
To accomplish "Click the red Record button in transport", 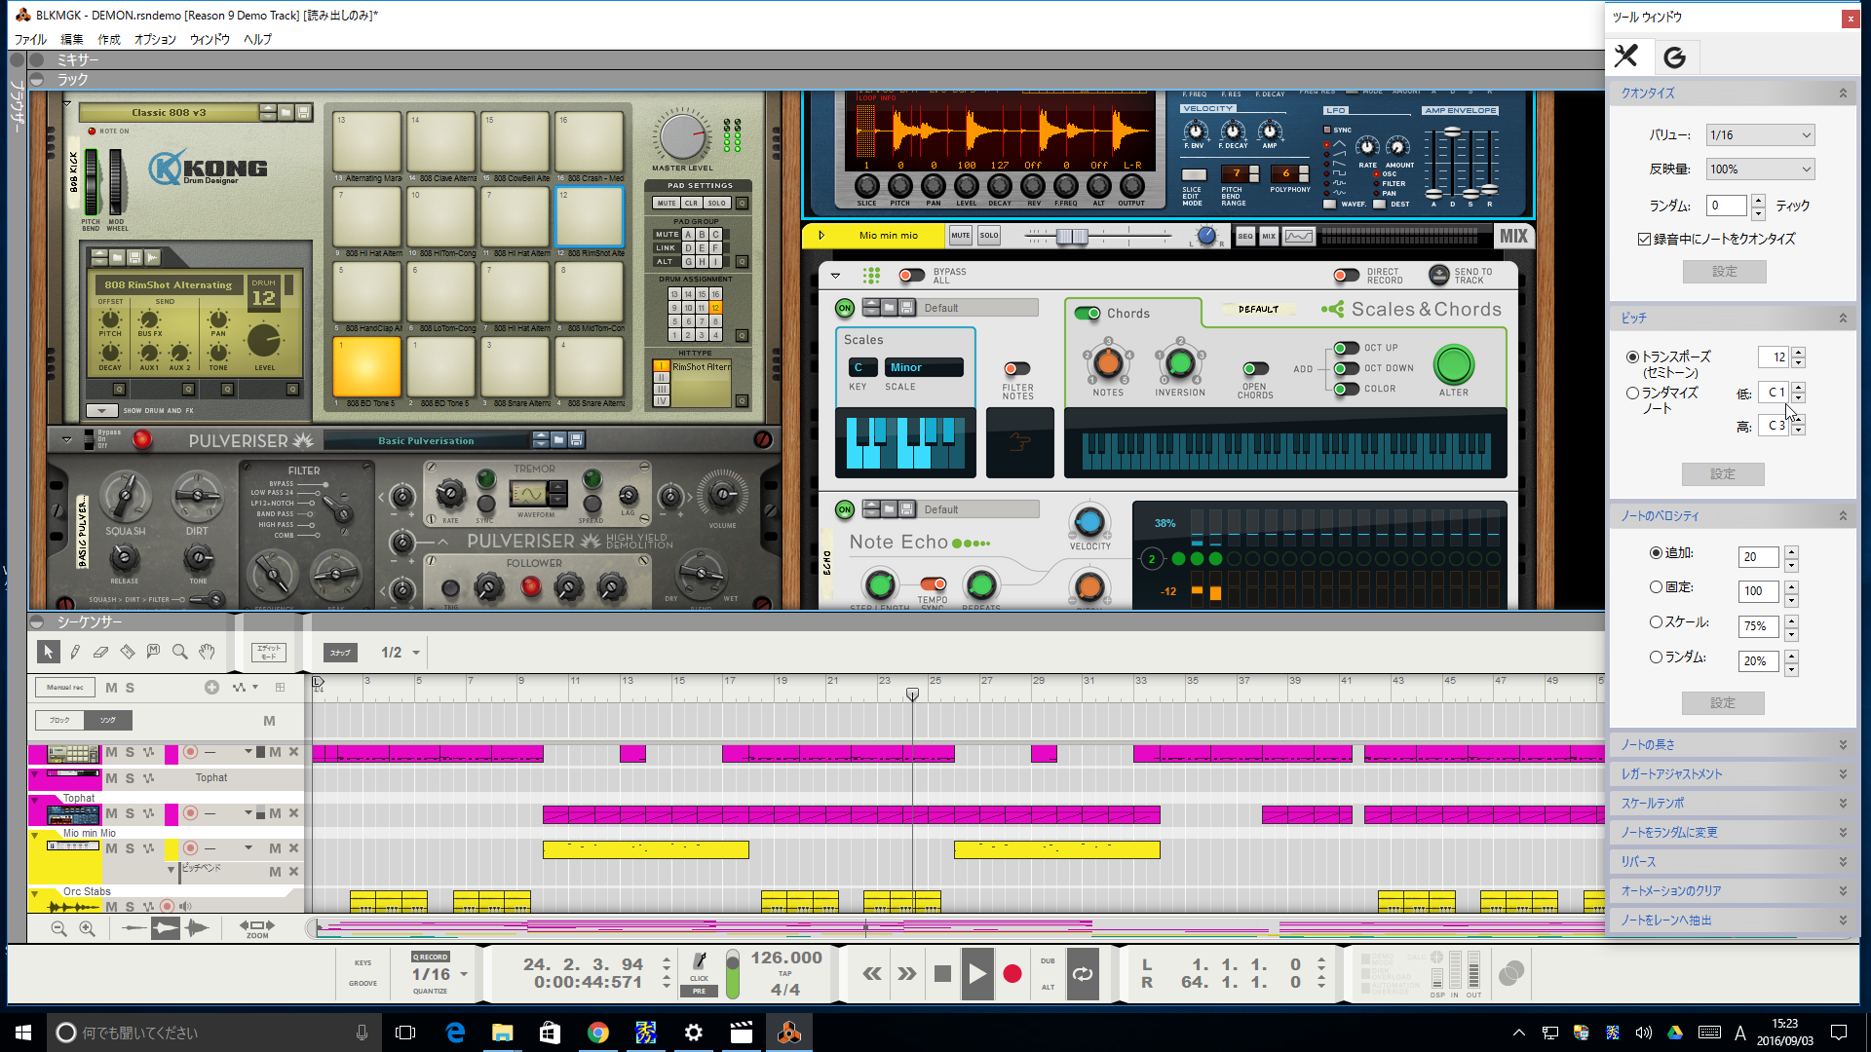I will tap(1012, 973).
